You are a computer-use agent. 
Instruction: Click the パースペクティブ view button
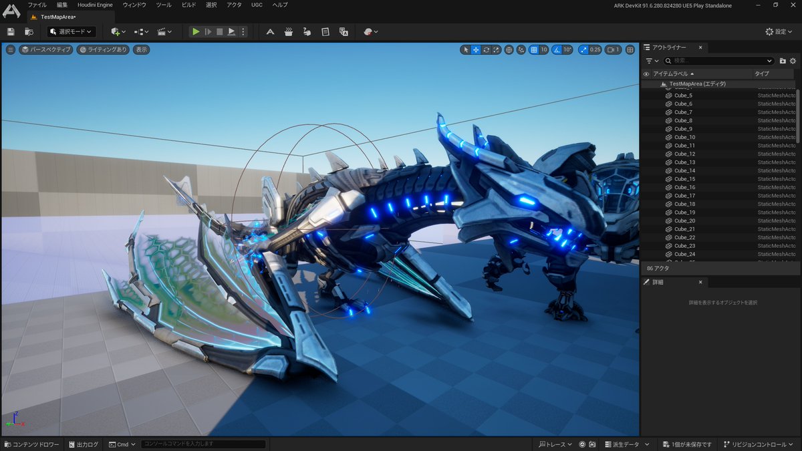tap(46, 49)
